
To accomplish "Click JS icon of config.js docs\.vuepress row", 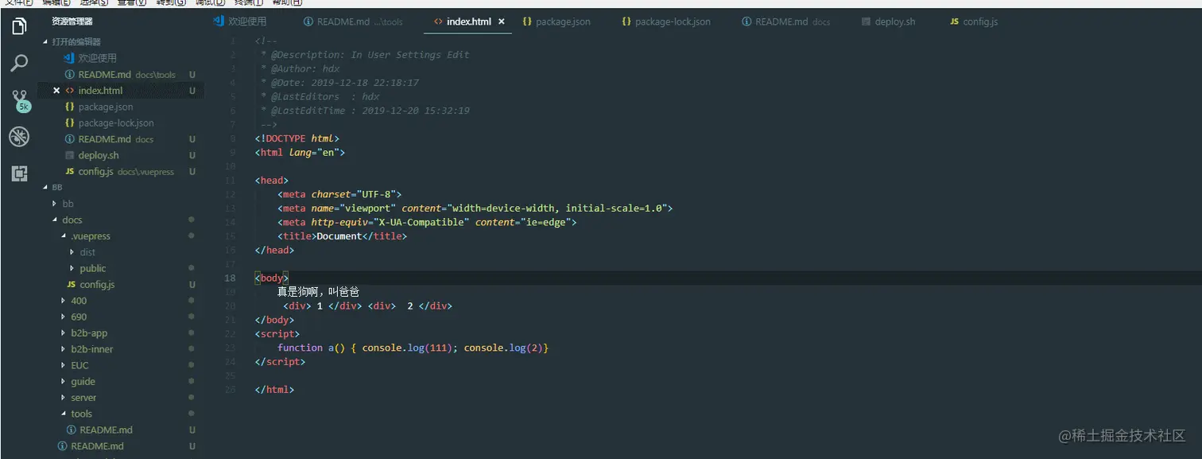I will pyautogui.click(x=70, y=172).
